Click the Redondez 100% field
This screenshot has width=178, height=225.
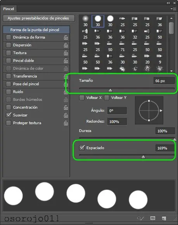[117, 121]
